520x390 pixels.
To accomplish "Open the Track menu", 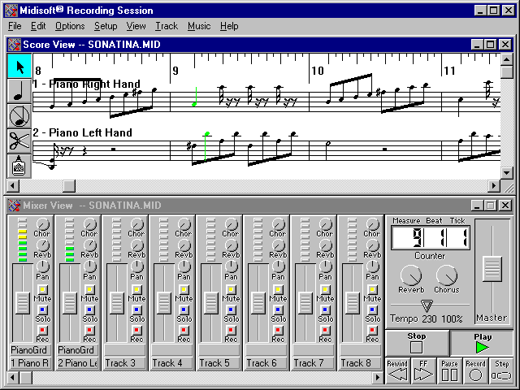I will [x=166, y=26].
